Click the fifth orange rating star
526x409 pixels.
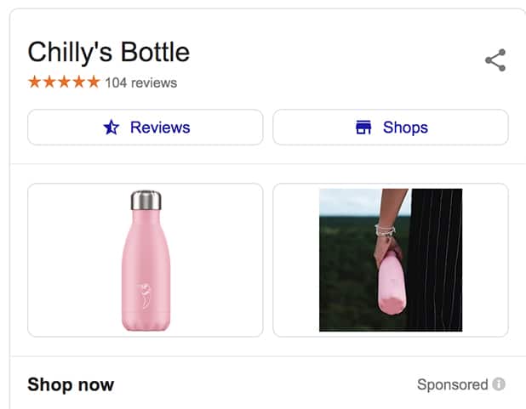[93, 82]
